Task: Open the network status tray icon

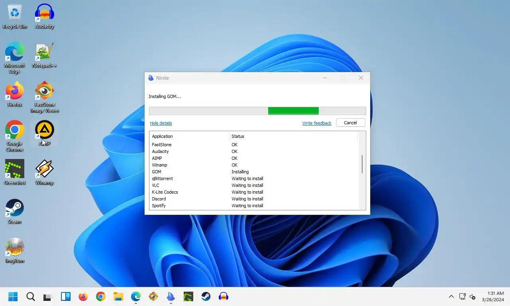Action: [462, 296]
